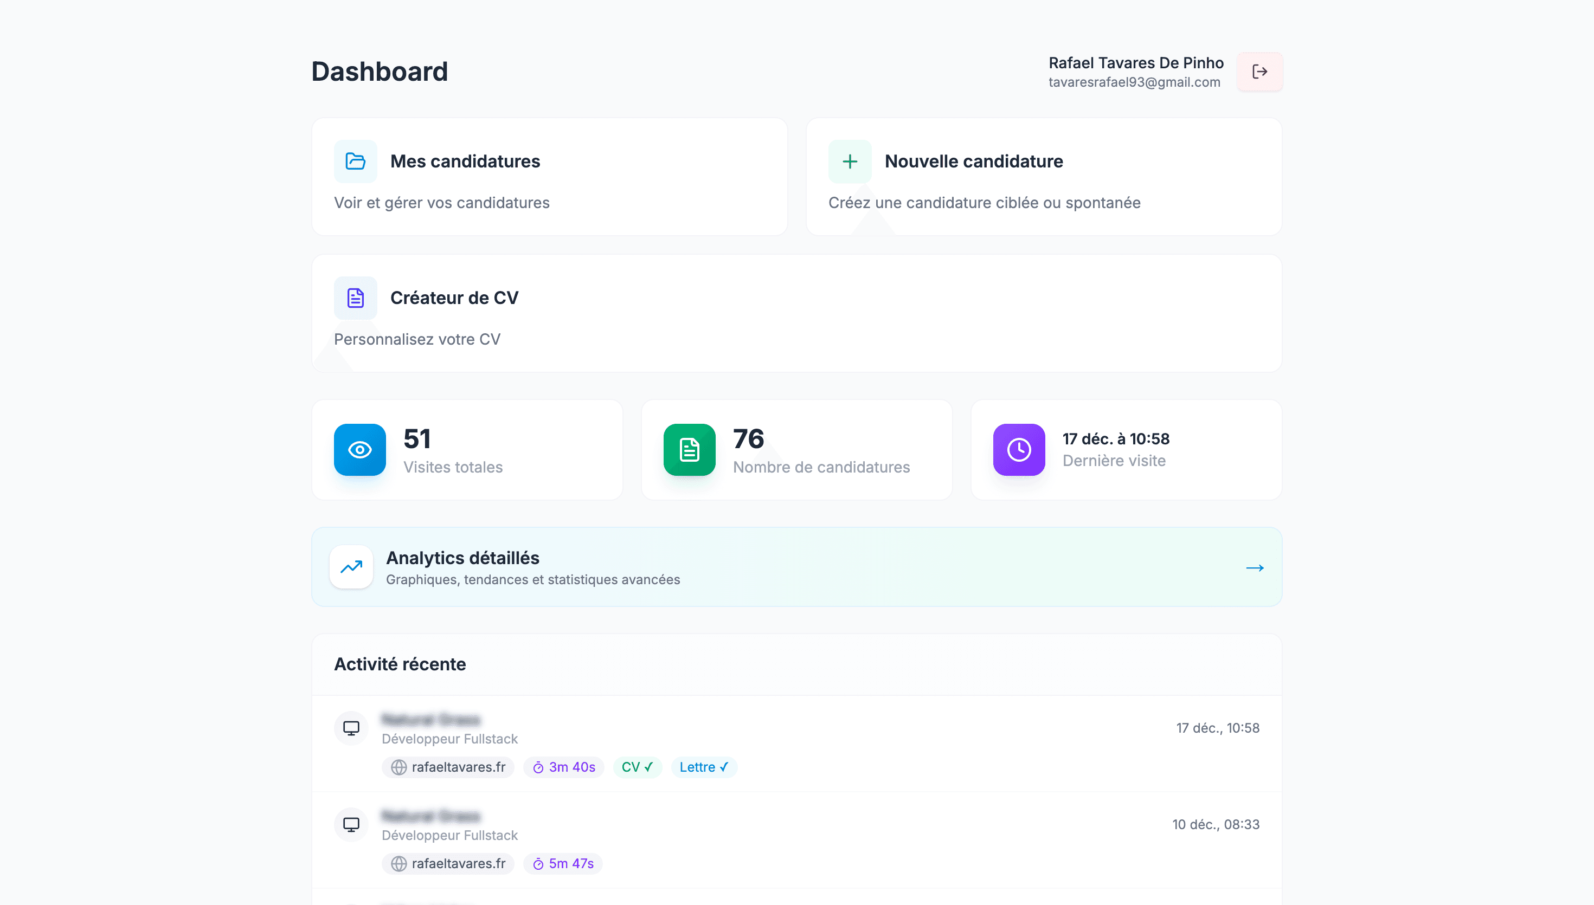Viewport: 1594px width, 905px height.
Task: Click the logout icon next to the email
Action: [1259, 72]
